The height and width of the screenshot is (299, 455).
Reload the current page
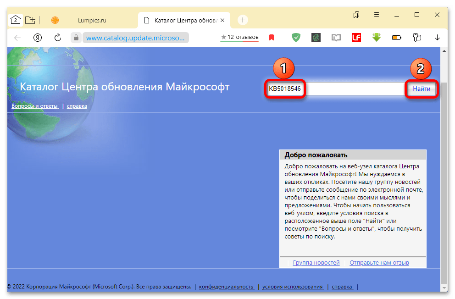(x=58, y=38)
